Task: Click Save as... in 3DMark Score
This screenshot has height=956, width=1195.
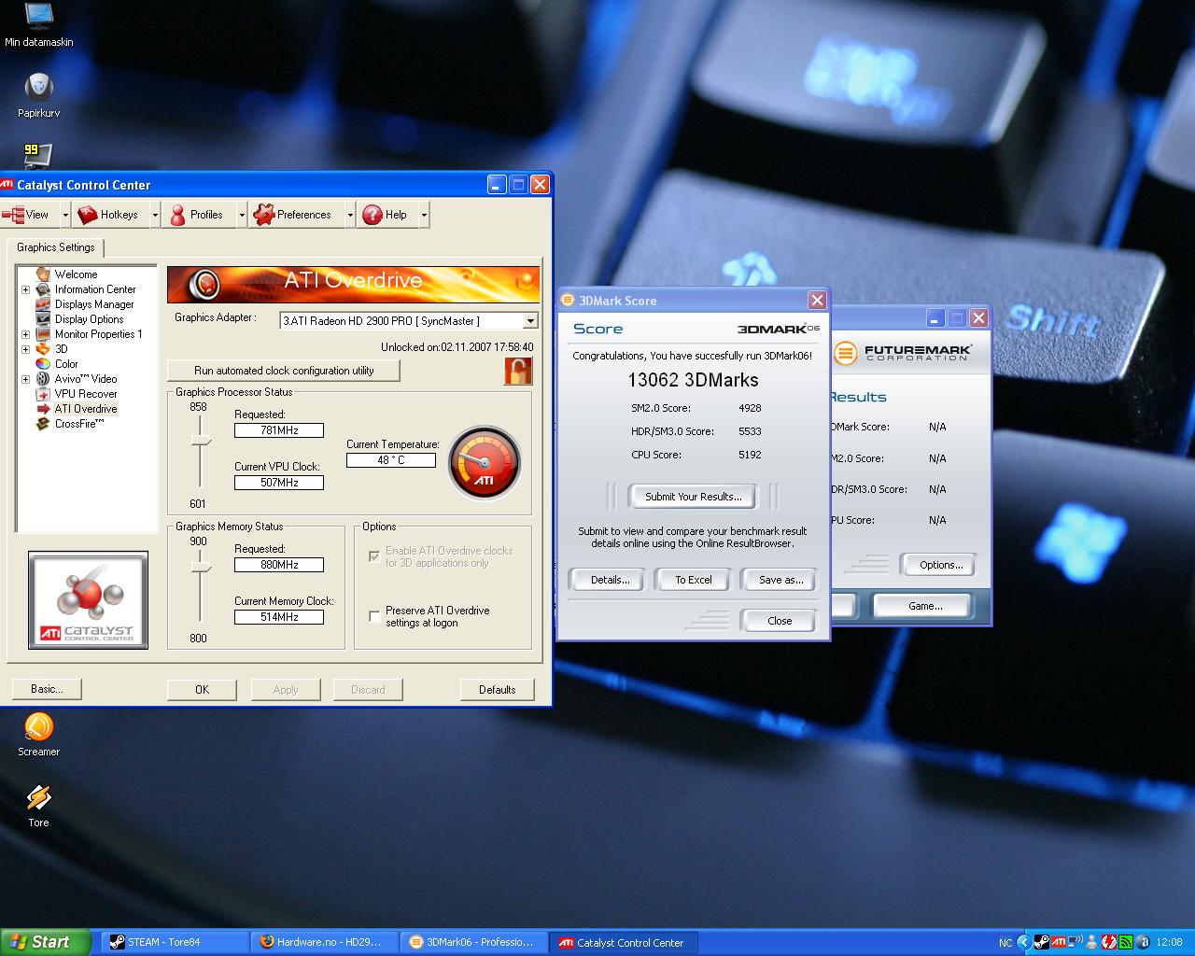Action: 781,580
